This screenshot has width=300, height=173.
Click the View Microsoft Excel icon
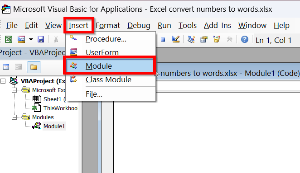click(x=9, y=39)
